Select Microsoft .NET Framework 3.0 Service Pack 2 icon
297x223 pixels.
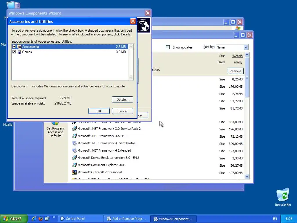point(74,129)
